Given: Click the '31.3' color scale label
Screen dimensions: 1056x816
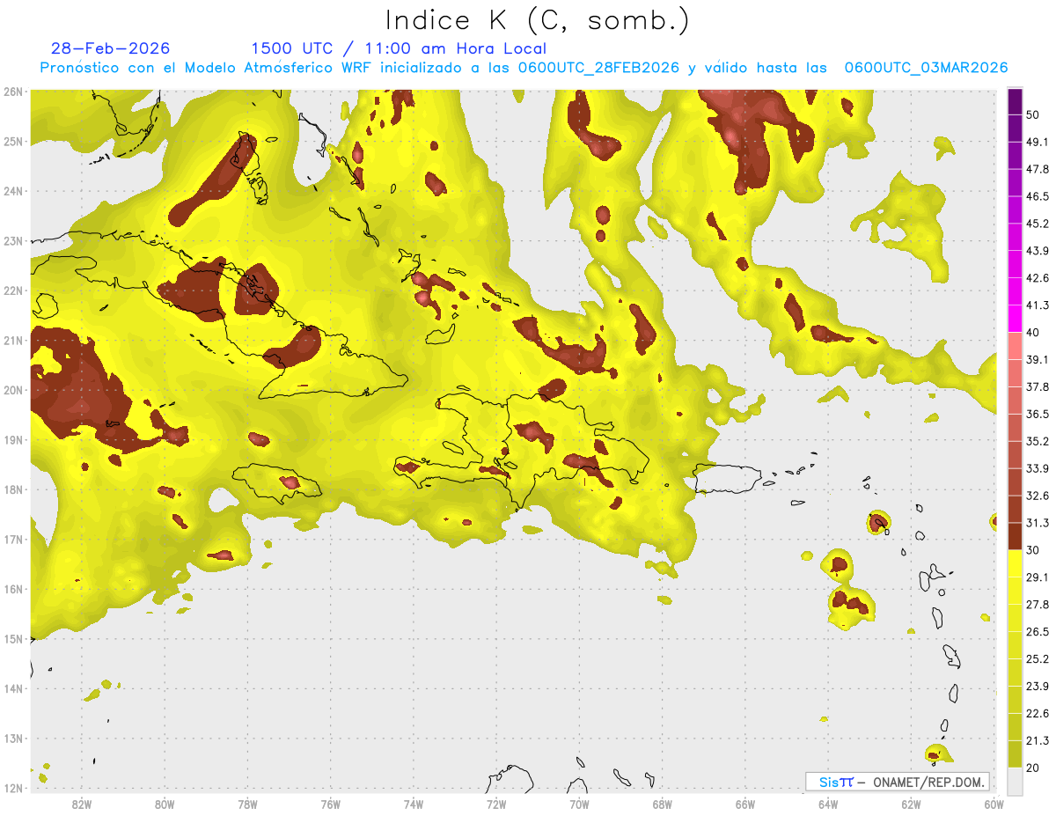Looking at the screenshot, I should click(x=1038, y=523).
